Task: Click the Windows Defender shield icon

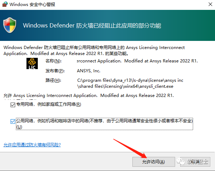Action: tap(10, 25)
